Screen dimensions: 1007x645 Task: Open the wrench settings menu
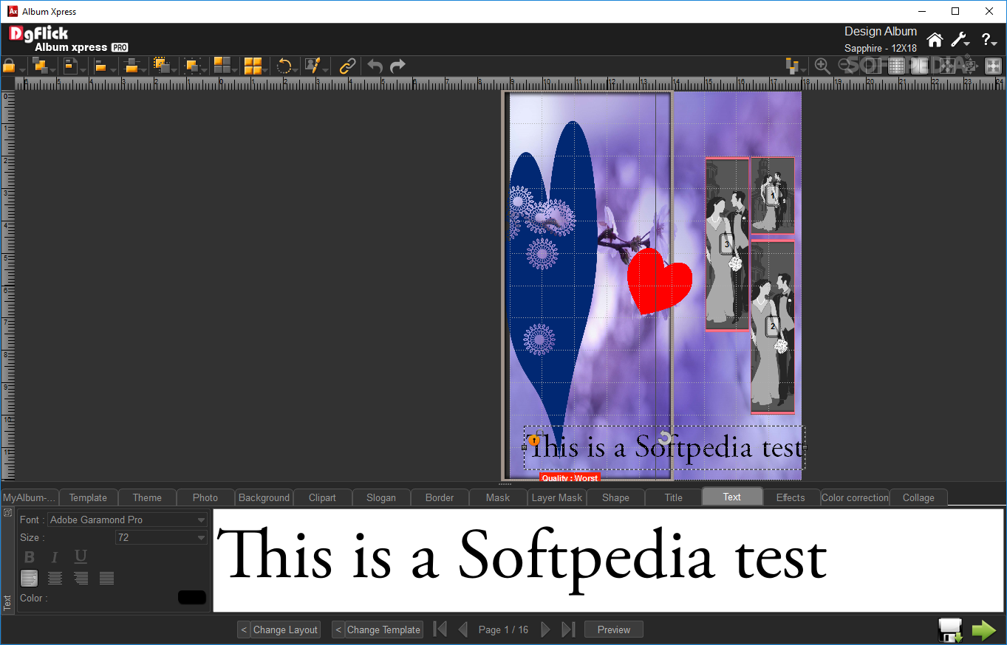tap(958, 40)
